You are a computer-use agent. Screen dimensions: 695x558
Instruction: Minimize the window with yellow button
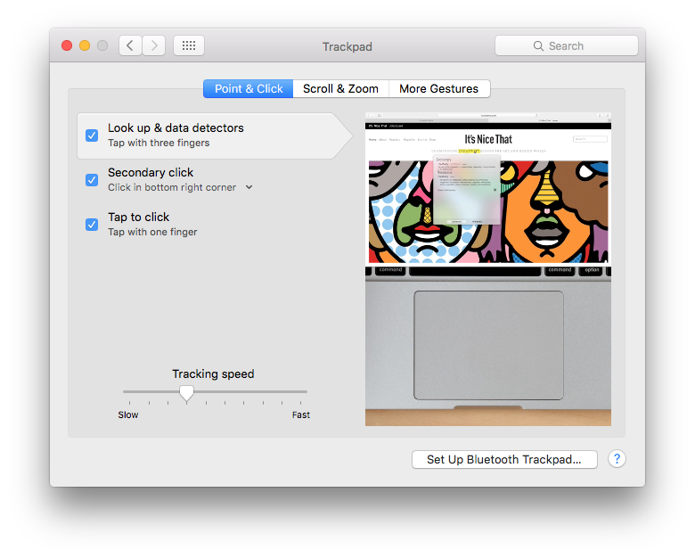[85, 45]
